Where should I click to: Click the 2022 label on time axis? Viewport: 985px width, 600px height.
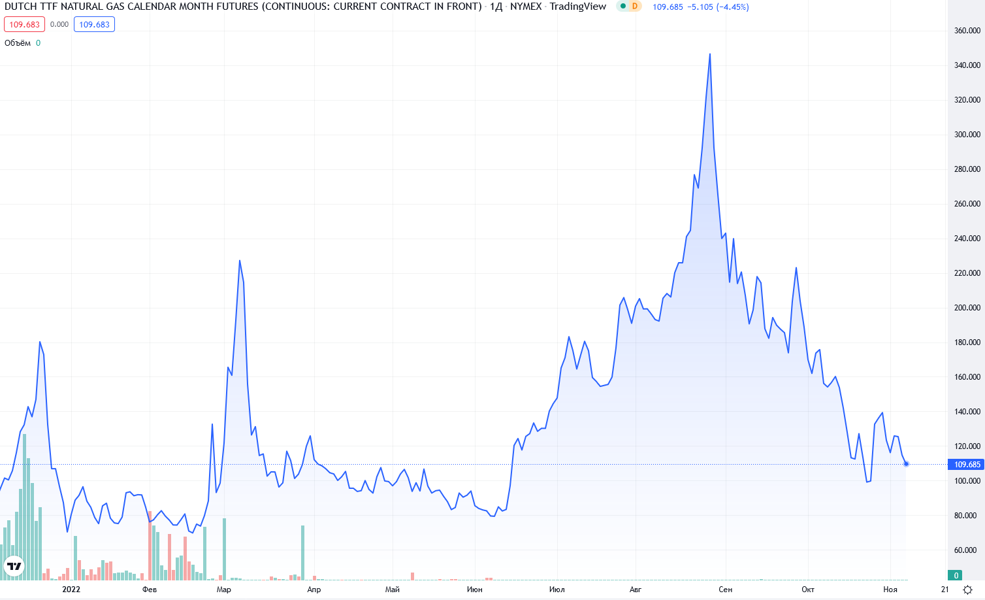click(x=71, y=590)
